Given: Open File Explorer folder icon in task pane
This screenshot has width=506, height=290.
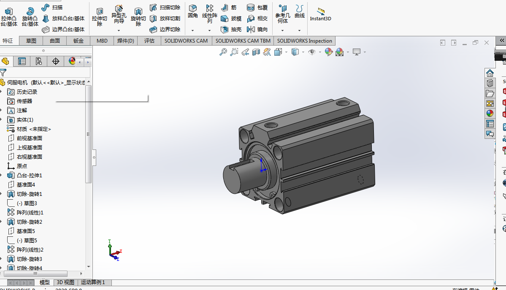Looking at the screenshot, I should 490,93.
